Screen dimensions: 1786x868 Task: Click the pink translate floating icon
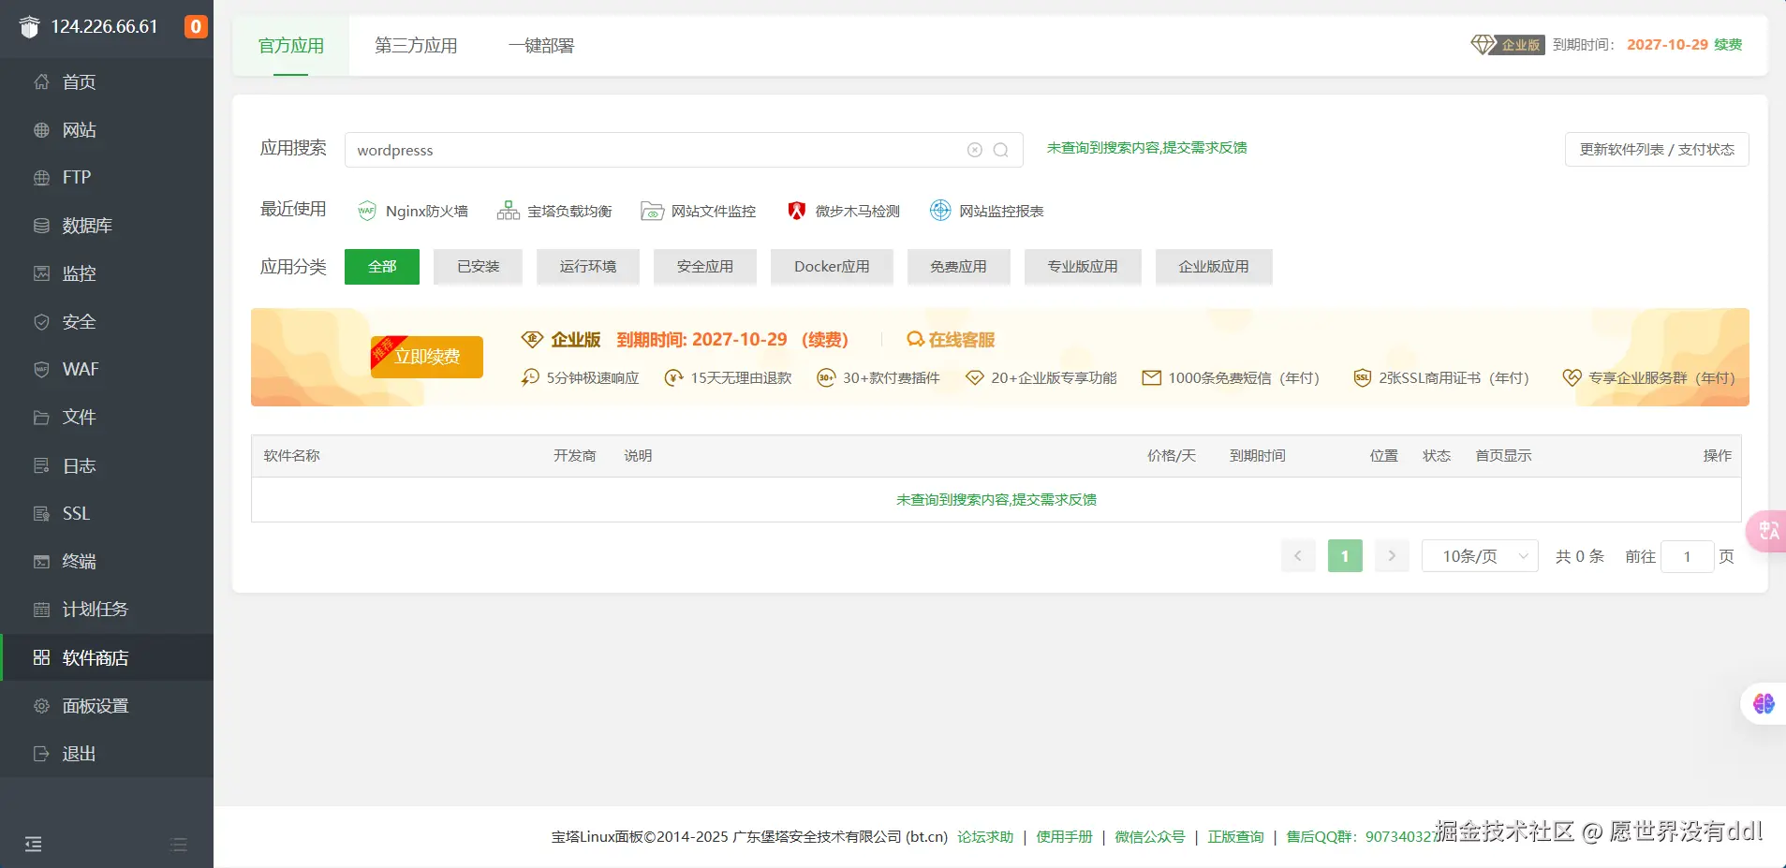pos(1767,531)
